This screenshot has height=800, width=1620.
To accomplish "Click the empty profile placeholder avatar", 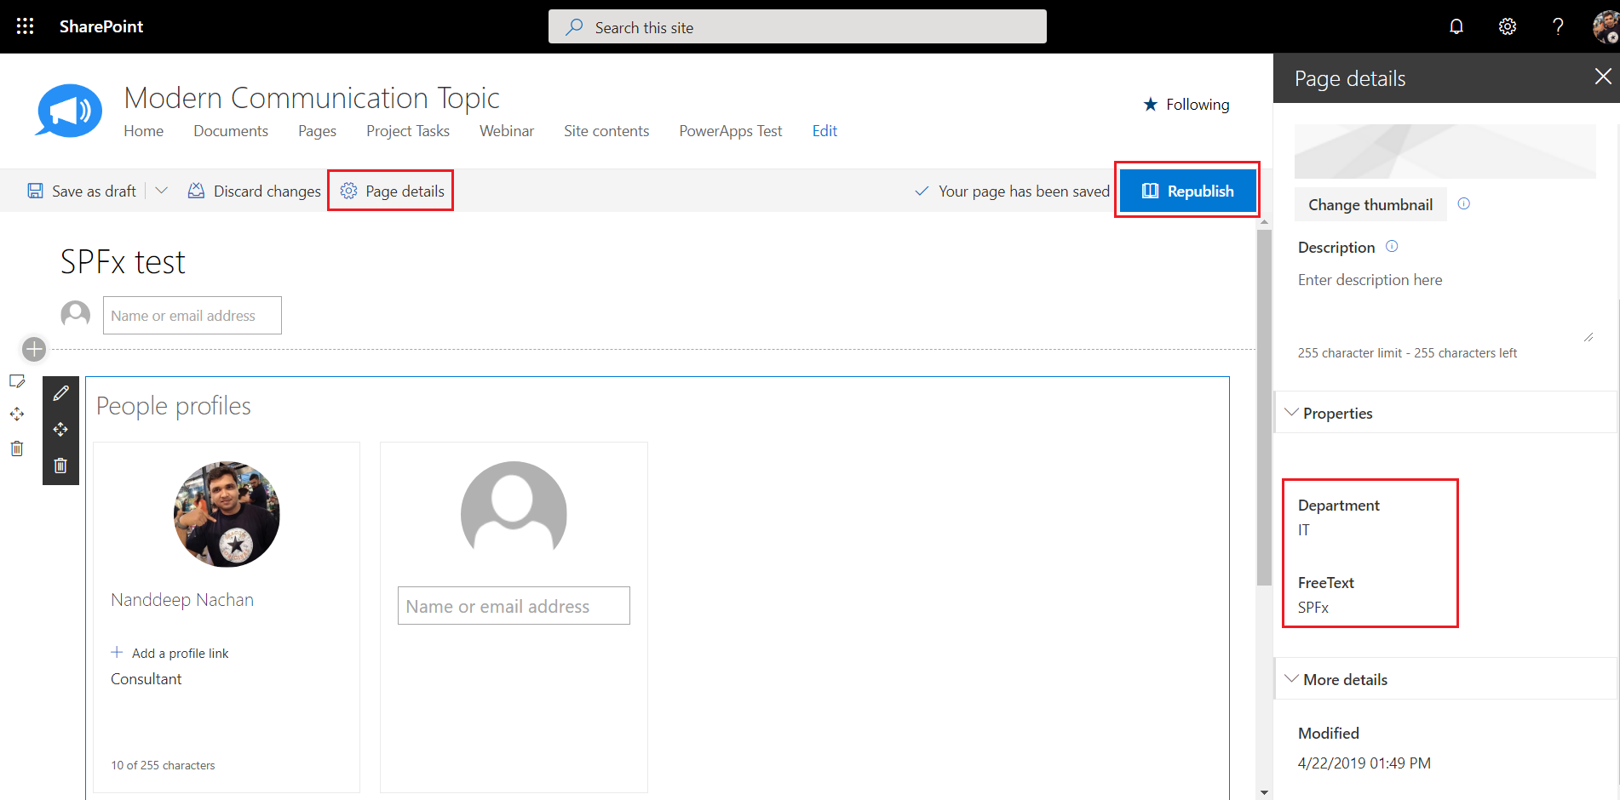I will point(514,514).
